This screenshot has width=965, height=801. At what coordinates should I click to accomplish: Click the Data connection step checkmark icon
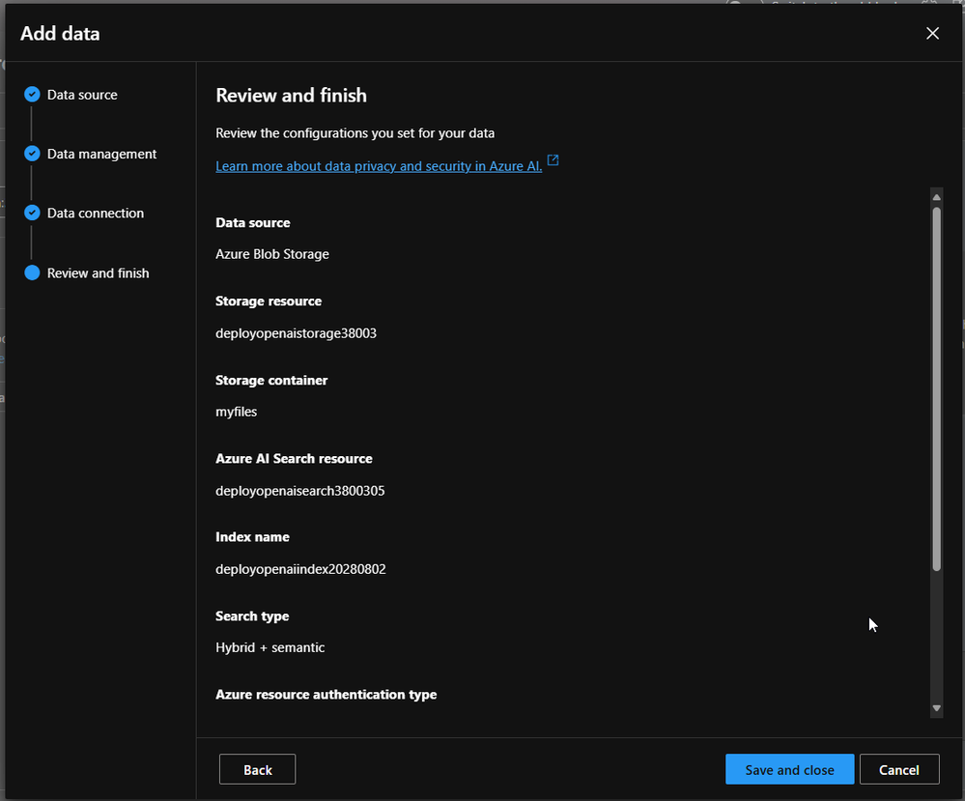click(32, 213)
